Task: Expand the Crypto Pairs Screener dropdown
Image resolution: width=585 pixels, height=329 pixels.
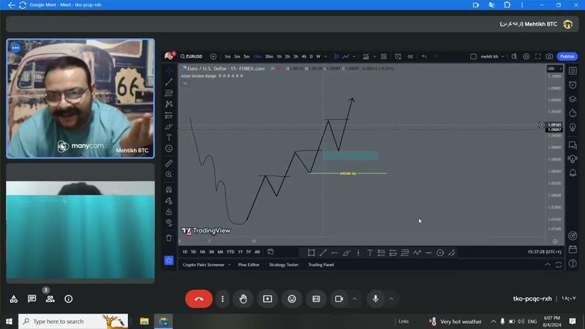Action: pos(229,265)
